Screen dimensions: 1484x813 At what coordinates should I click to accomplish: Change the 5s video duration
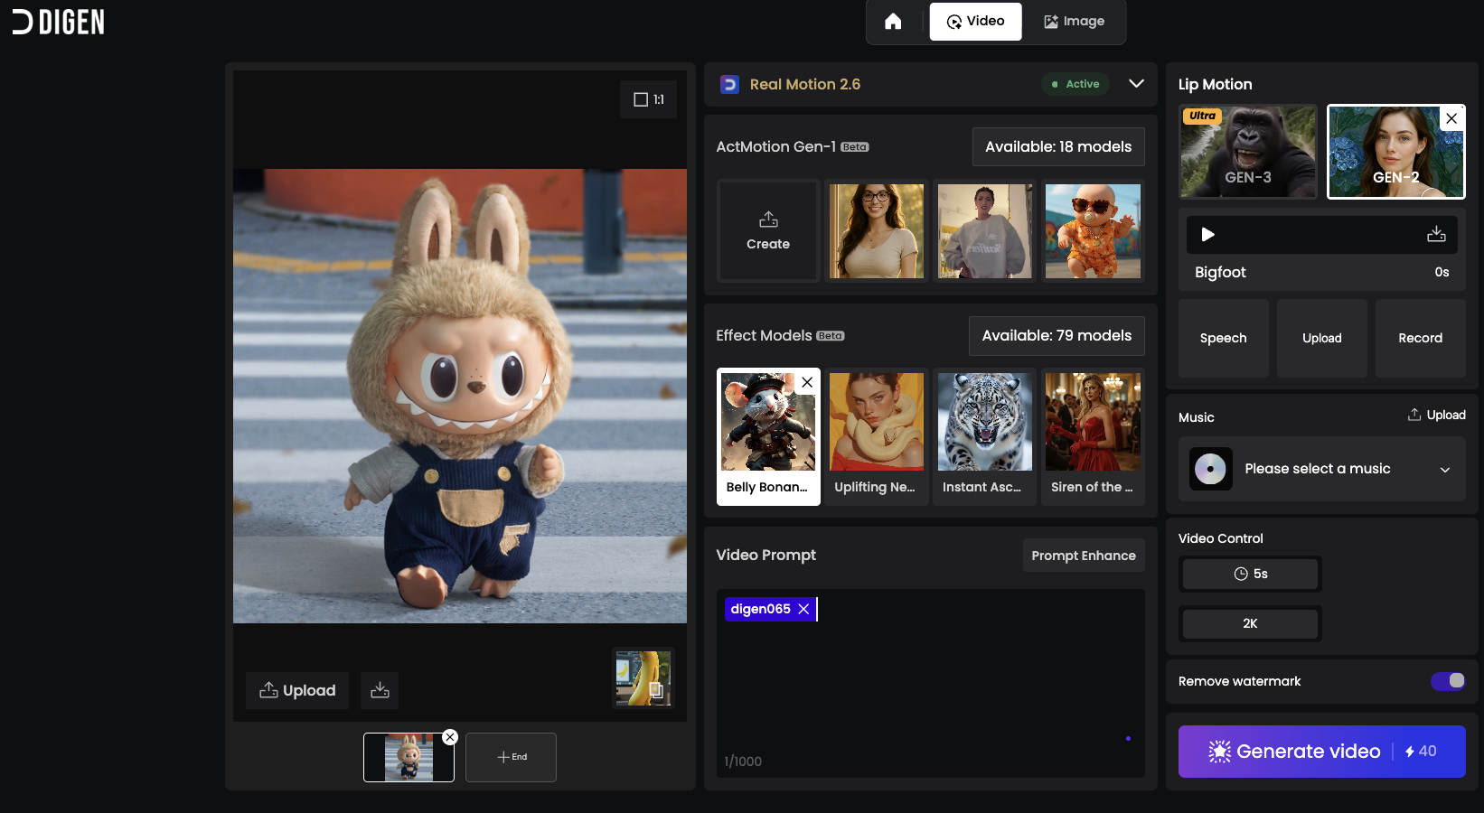pos(1250,575)
